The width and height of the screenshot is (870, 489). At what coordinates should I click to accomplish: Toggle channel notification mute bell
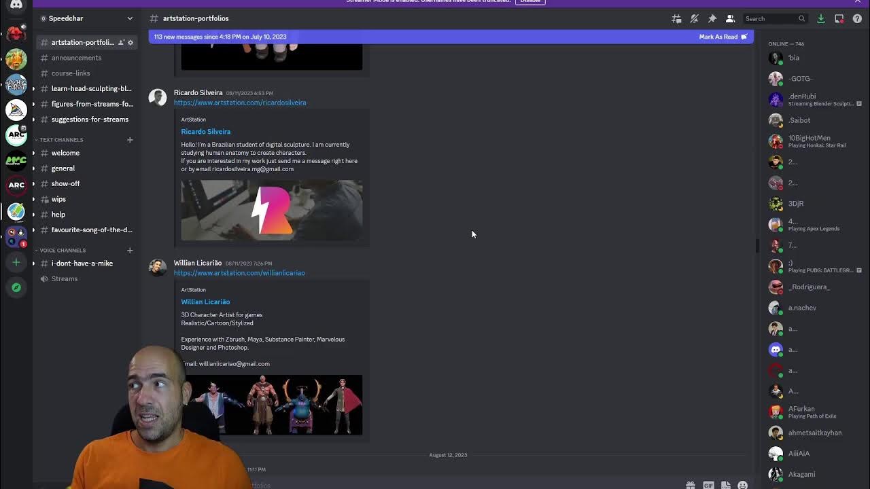coord(694,19)
